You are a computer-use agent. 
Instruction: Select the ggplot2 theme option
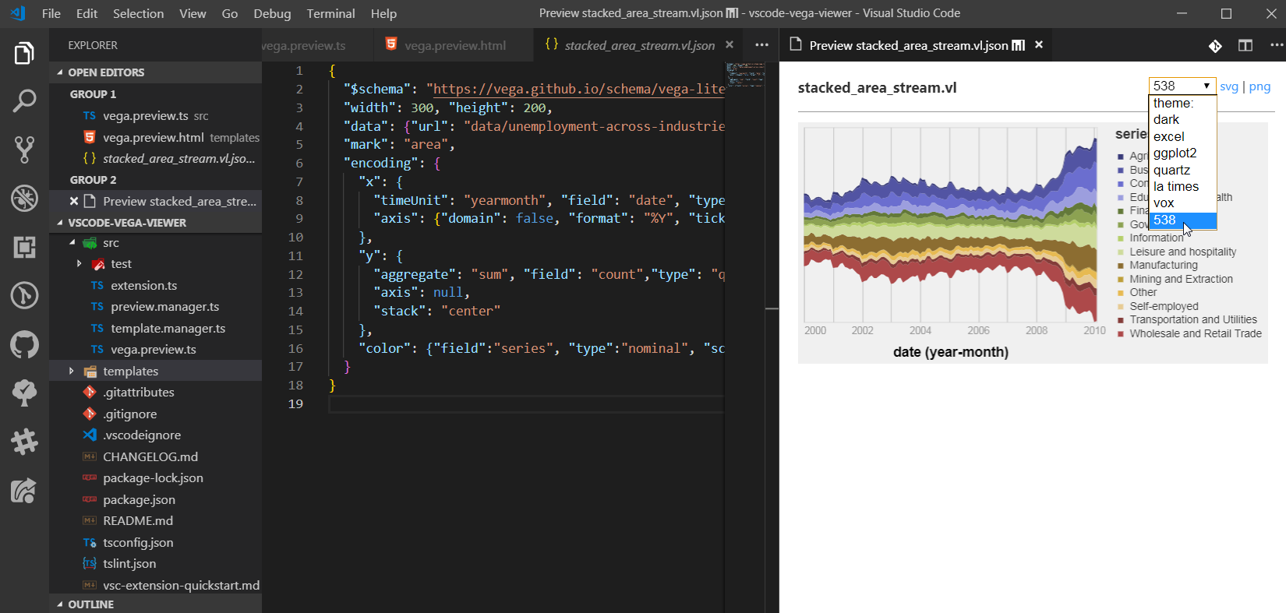click(x=1182, y=153)
